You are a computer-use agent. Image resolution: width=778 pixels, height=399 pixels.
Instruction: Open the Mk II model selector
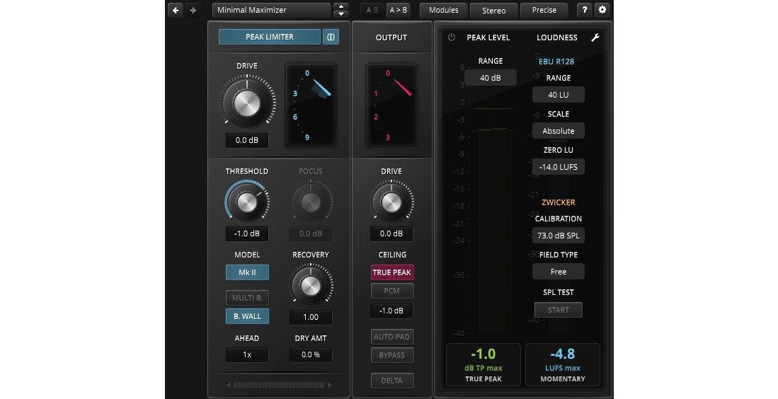point(247,272)
